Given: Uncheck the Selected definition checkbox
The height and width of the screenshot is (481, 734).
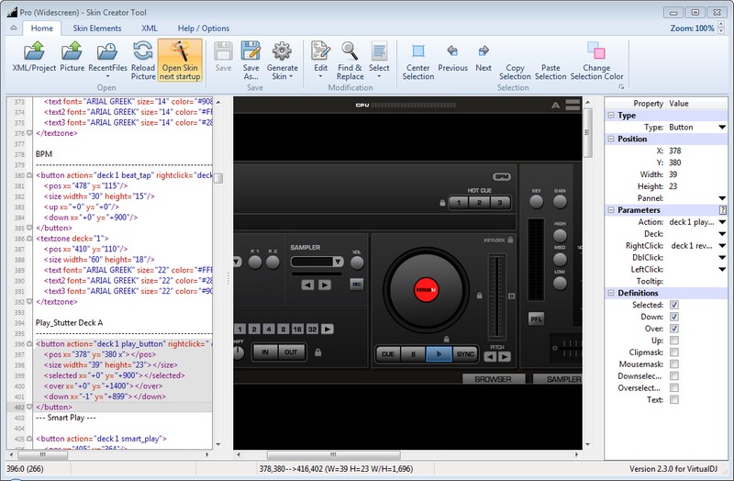Looking at the screenshot, I should 674,305.
